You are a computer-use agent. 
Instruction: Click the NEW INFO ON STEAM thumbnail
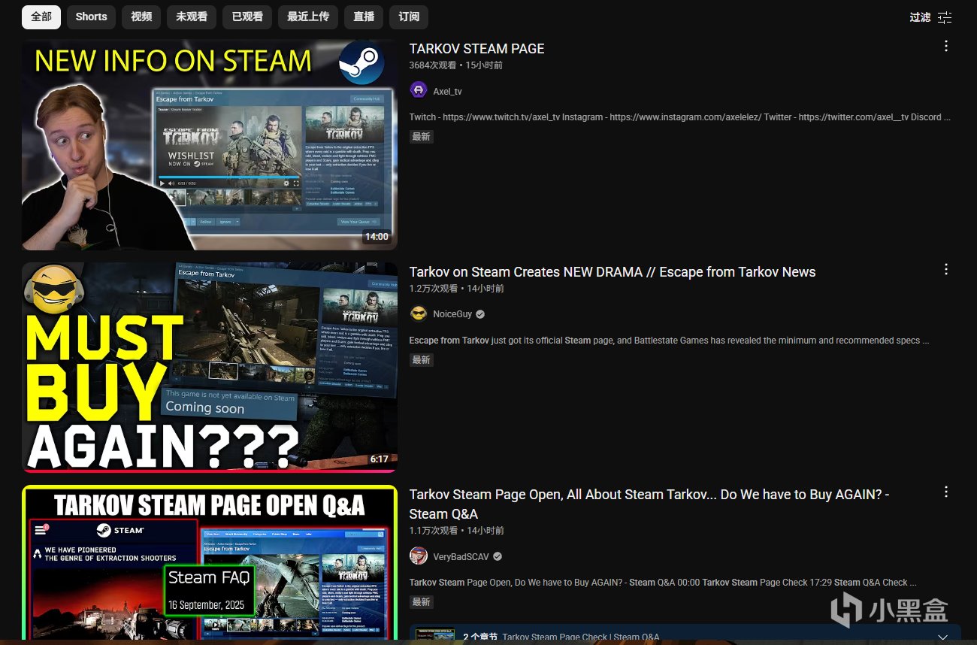210,144
